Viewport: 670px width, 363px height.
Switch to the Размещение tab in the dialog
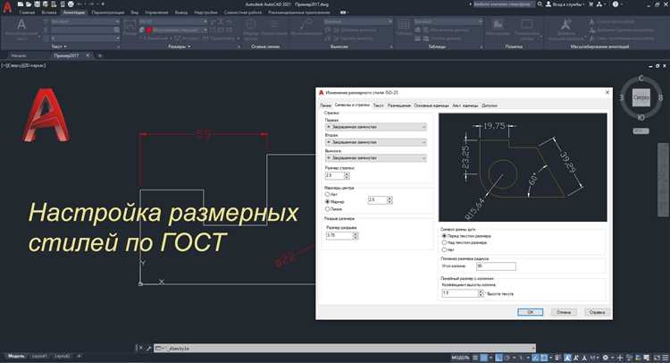coord(399,106)
